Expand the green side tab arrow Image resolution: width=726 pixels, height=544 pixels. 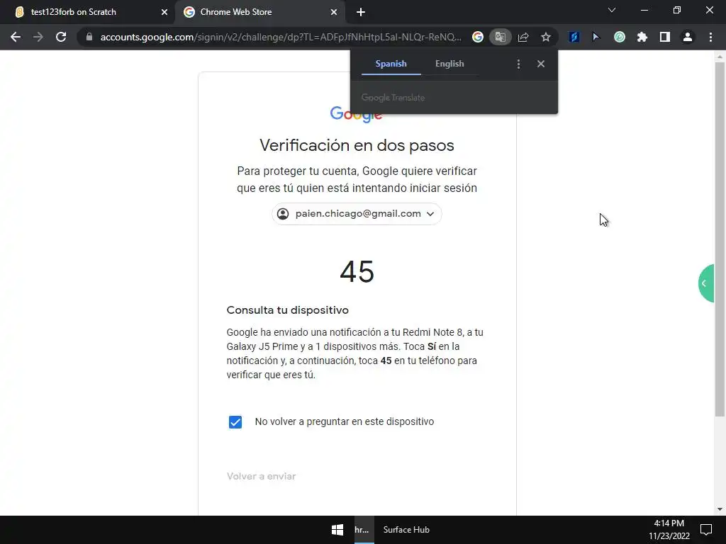707,283
